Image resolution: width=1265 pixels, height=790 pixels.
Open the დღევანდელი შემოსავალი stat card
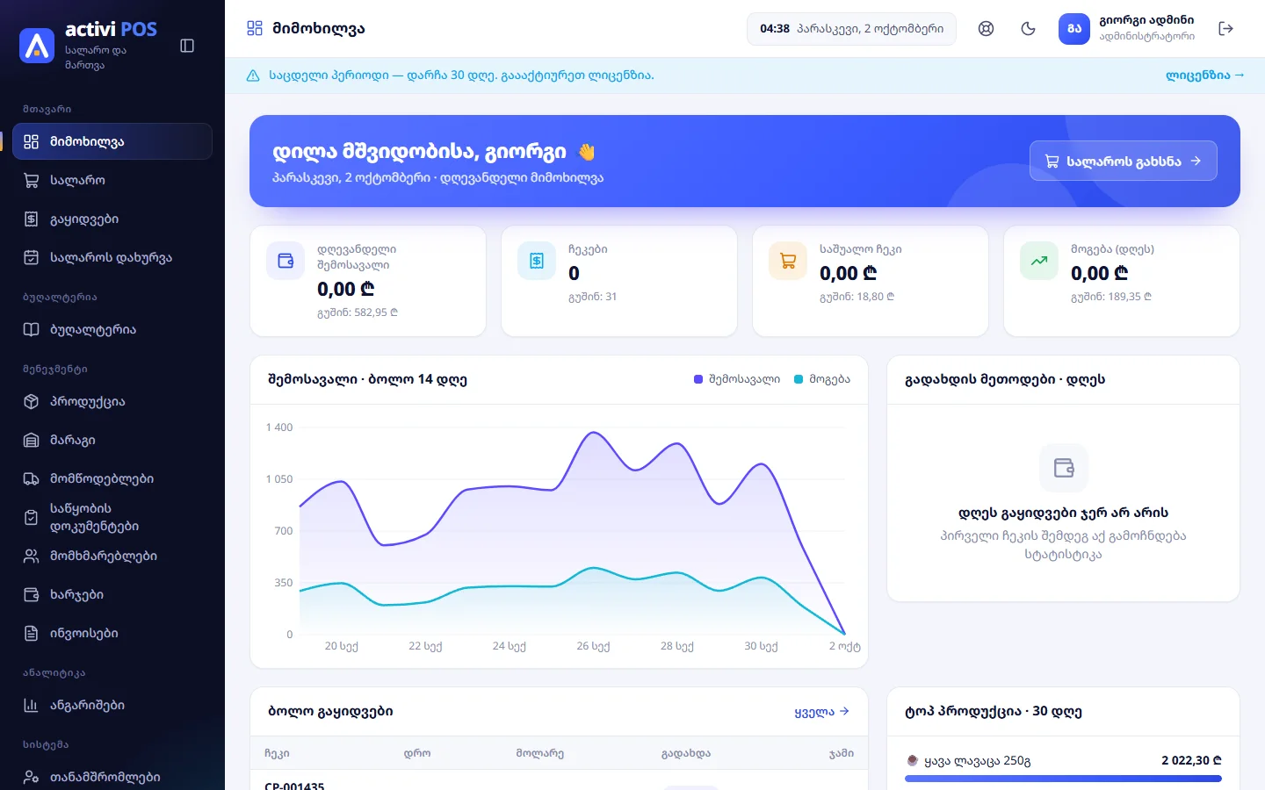point(368,281)
